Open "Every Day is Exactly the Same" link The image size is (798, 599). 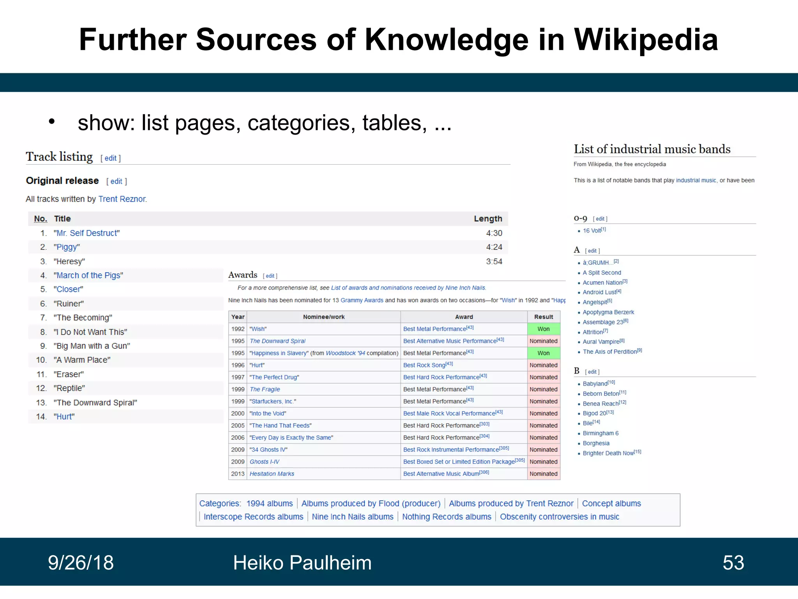(x=291, y=438)
